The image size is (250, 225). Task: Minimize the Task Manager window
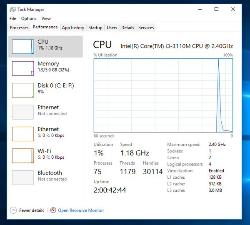200,9
